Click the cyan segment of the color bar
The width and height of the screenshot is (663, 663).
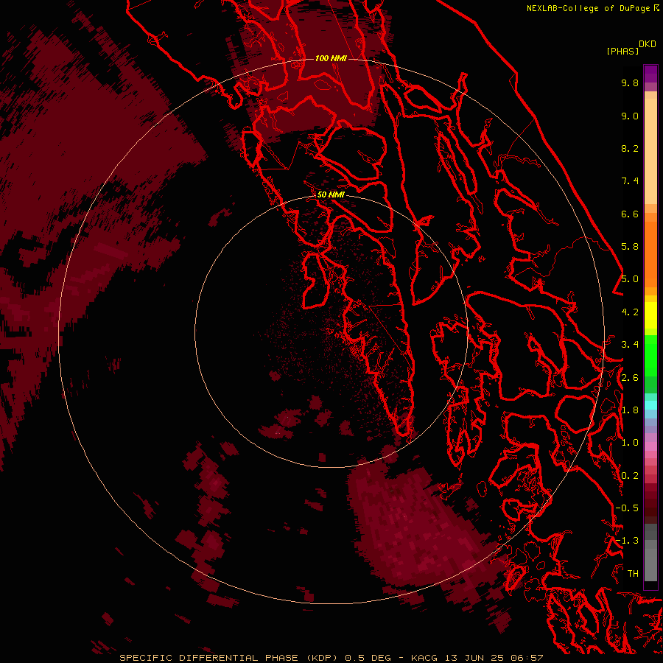pyautogui.click(x=650, y=404)
